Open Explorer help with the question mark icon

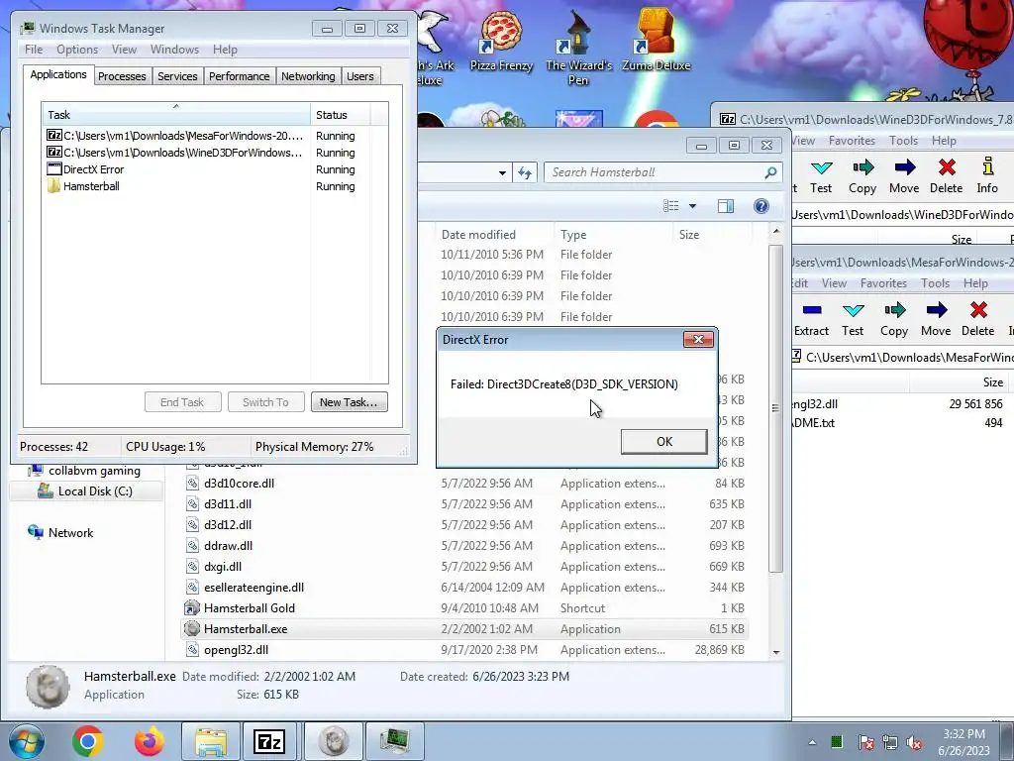coord(761,206)
